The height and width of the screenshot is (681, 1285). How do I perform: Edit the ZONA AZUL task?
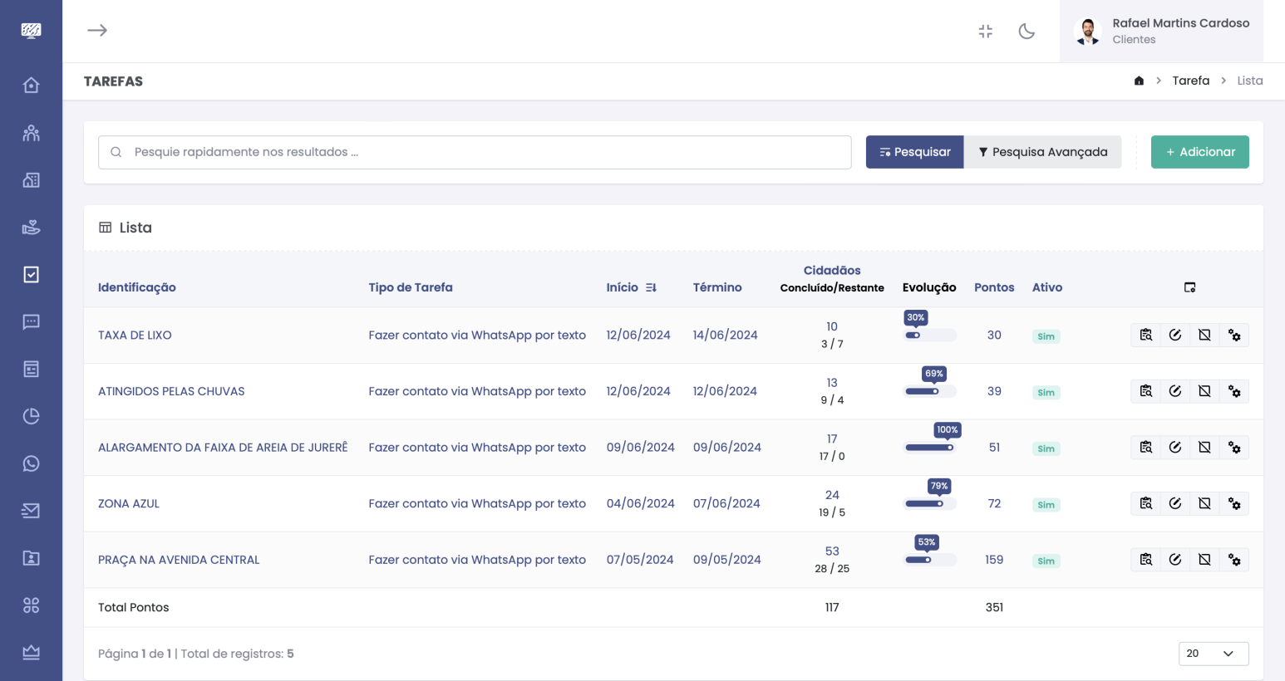[x=1175, y=503]
